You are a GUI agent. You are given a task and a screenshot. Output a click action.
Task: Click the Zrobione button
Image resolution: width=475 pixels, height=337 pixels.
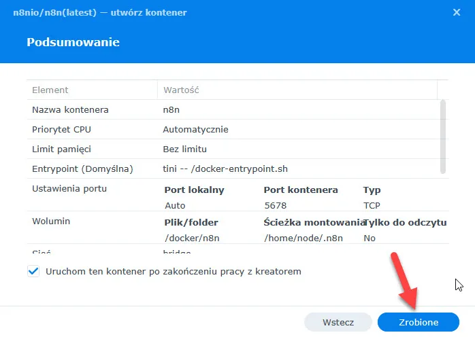coord(418,322)
